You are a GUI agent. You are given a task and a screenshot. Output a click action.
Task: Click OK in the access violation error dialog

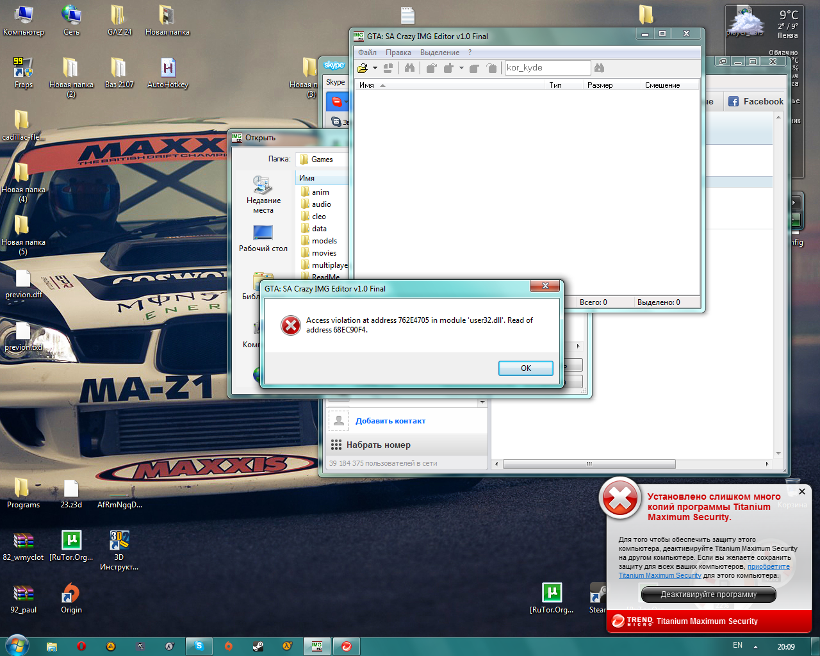[526, 368]
